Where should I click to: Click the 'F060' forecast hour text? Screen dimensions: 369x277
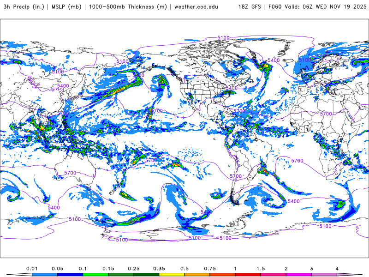[275, 6]
